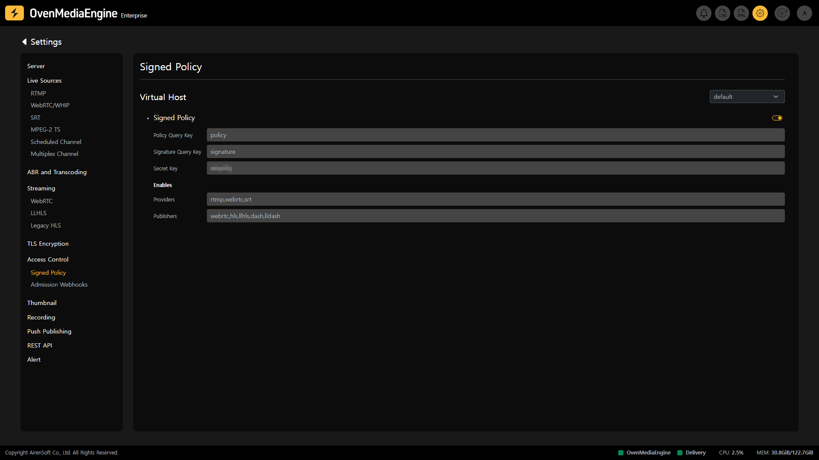819x460 pixels.
Task: Open the Push Publishing settings
Action: (x=49, y=331)
